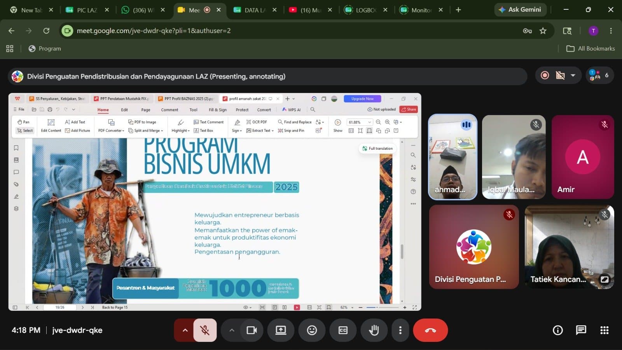Raise hand in the meeting

point(374,330)
